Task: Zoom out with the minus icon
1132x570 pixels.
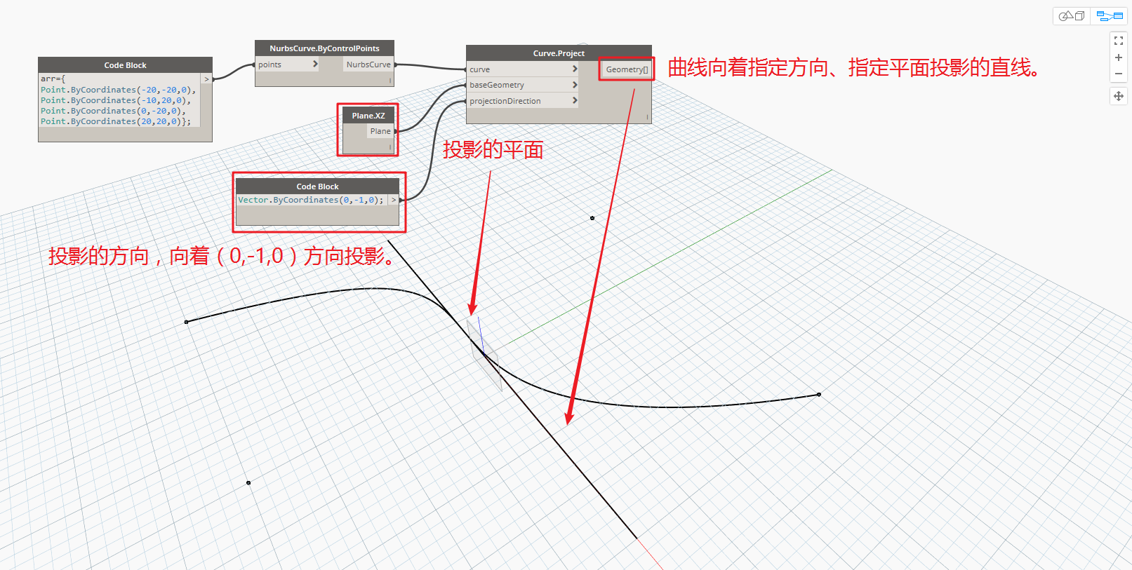Action: (1119, 74)
